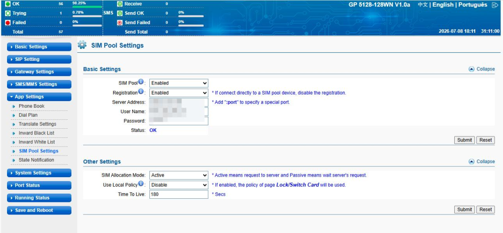Click the Send OK icon
Image resolution: width=503 pixels, height=233 pixels.
point(120,13)
